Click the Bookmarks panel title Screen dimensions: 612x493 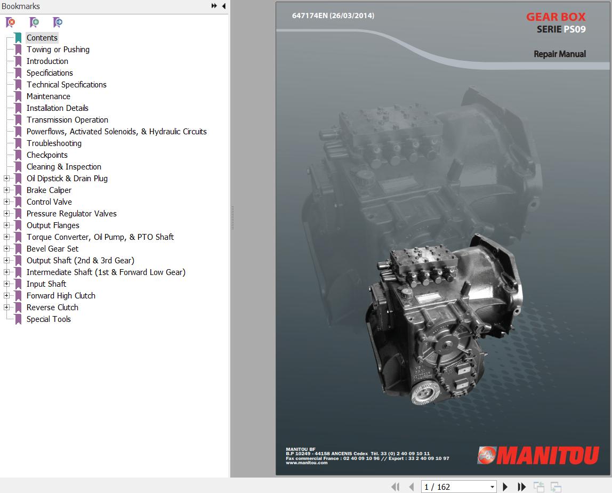coord(21,6)
